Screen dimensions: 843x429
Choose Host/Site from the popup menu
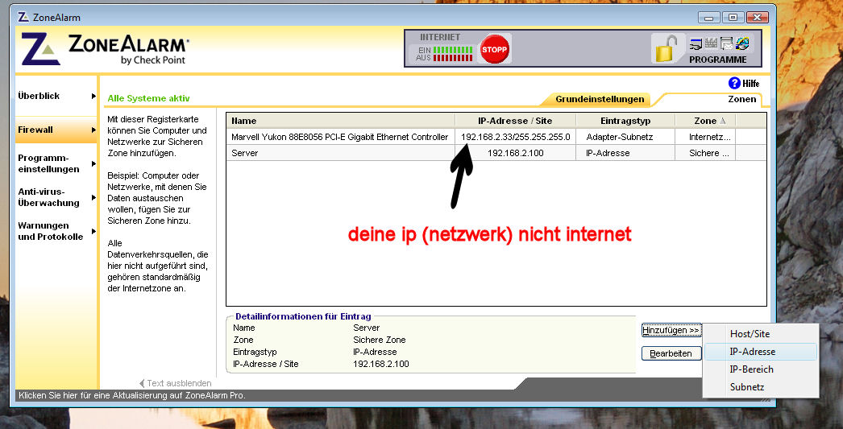click(760, 334)
